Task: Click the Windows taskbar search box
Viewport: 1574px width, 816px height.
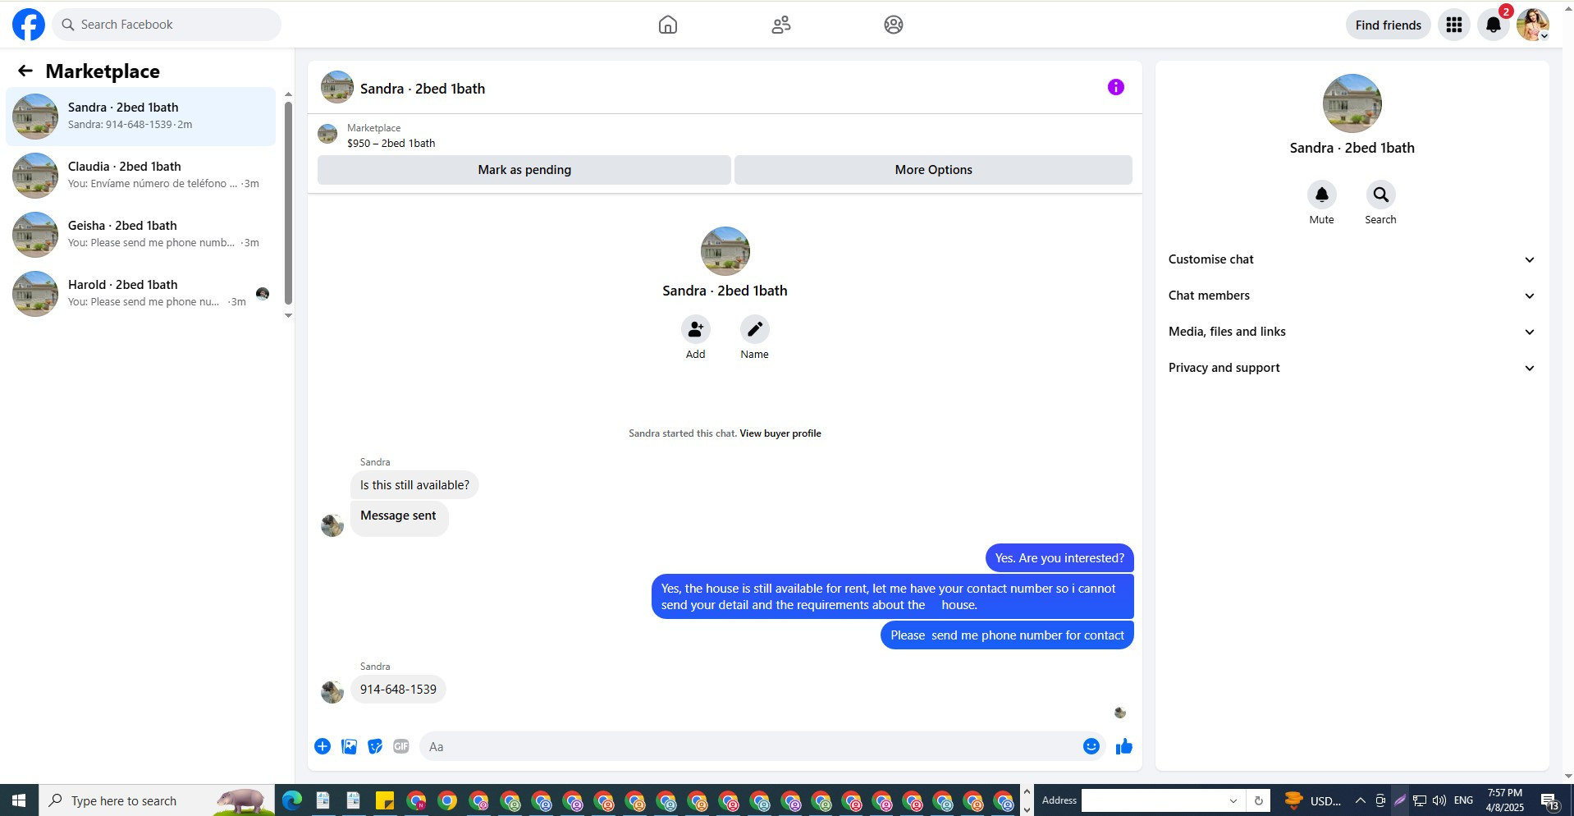Action: click(157, 800)
